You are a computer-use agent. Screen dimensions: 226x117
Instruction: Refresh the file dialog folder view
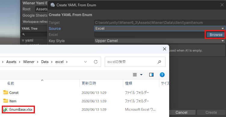96,62
